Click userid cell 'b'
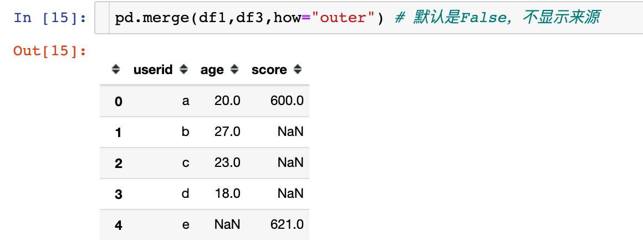Screen dimensions: 643x252 185,132
